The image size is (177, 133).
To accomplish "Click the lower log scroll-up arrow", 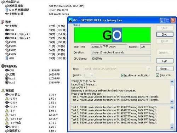I will 172,107.
